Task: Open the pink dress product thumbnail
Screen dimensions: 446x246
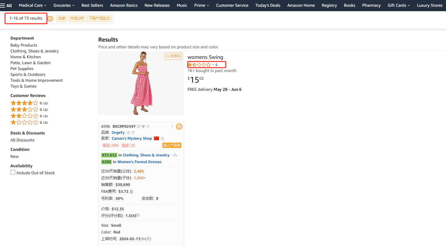Action: click(x=141, y=83)
